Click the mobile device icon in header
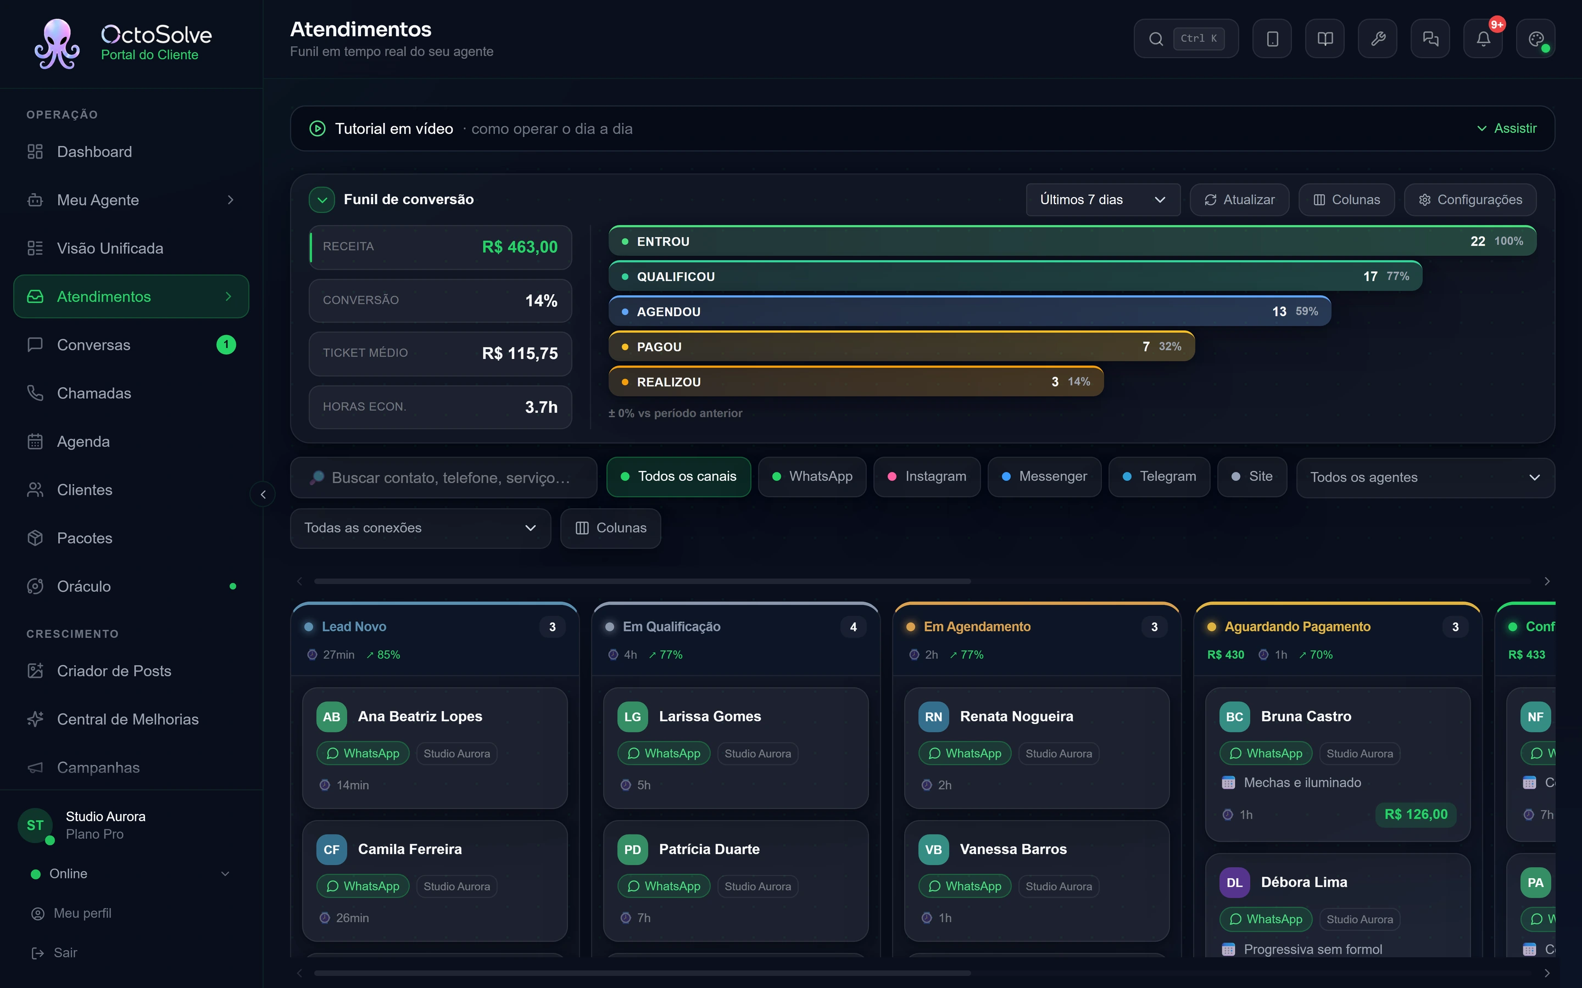 (1272, 38)
